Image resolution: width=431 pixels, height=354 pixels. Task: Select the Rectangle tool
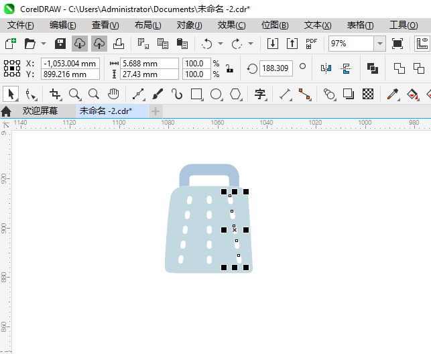point(196,95)
